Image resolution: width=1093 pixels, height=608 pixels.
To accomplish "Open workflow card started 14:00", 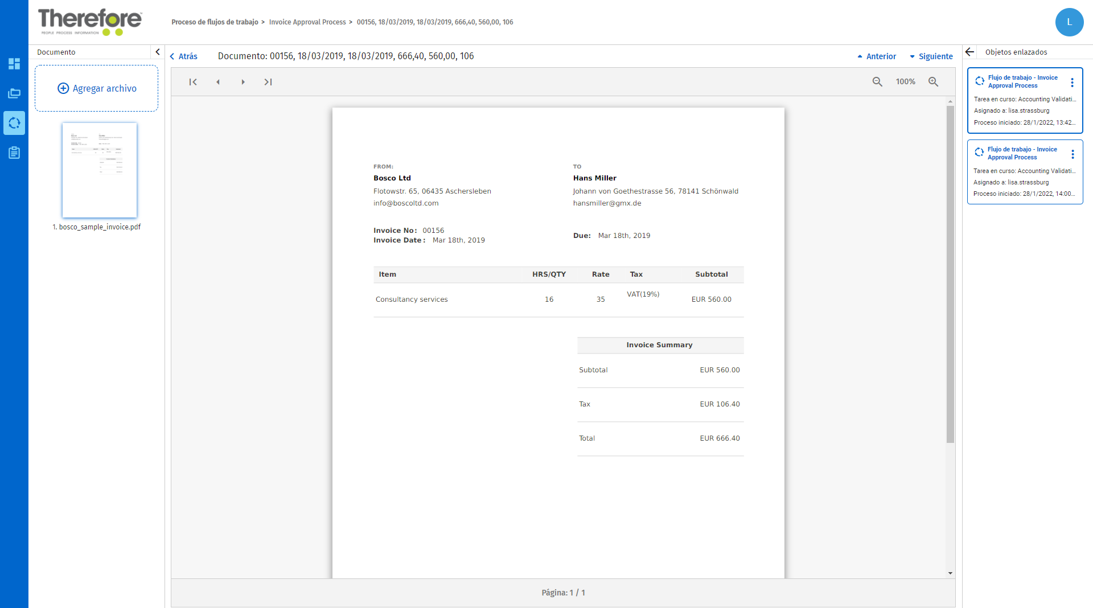I will coord(1025,172).
